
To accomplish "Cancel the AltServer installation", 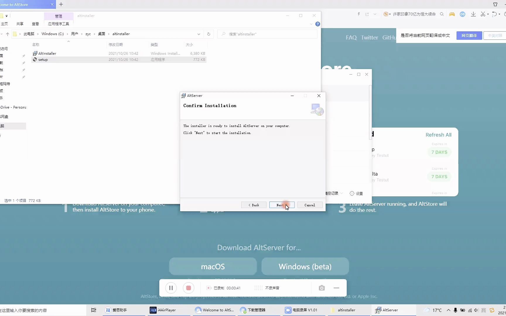I will click(x=310, y=205).
